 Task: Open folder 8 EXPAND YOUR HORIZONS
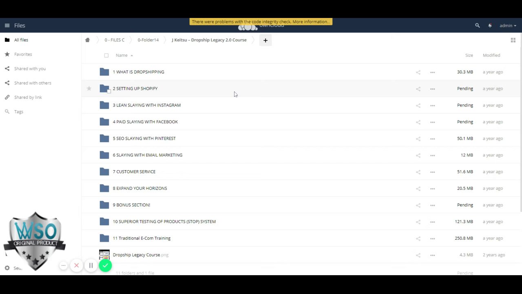[x=140, y=188]
